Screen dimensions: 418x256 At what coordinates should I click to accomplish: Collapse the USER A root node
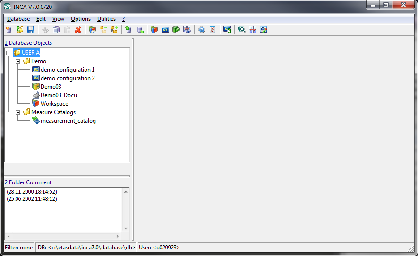coord(8,53)
